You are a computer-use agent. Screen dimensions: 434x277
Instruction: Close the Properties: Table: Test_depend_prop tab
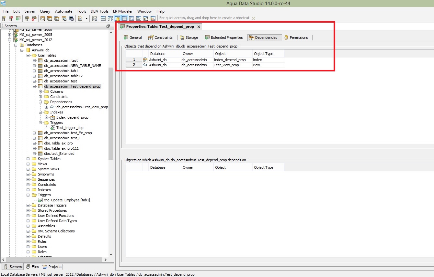tap(199, 27)
